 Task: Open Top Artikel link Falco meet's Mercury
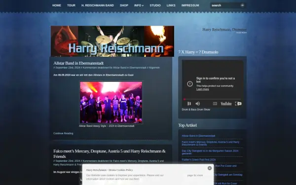211,143
